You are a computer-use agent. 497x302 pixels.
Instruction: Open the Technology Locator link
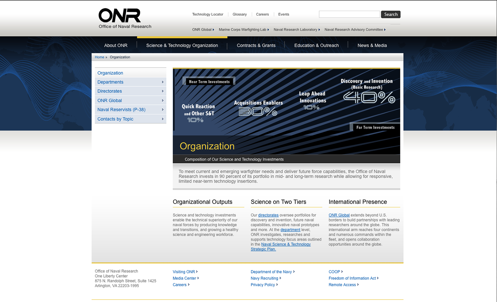208,15
